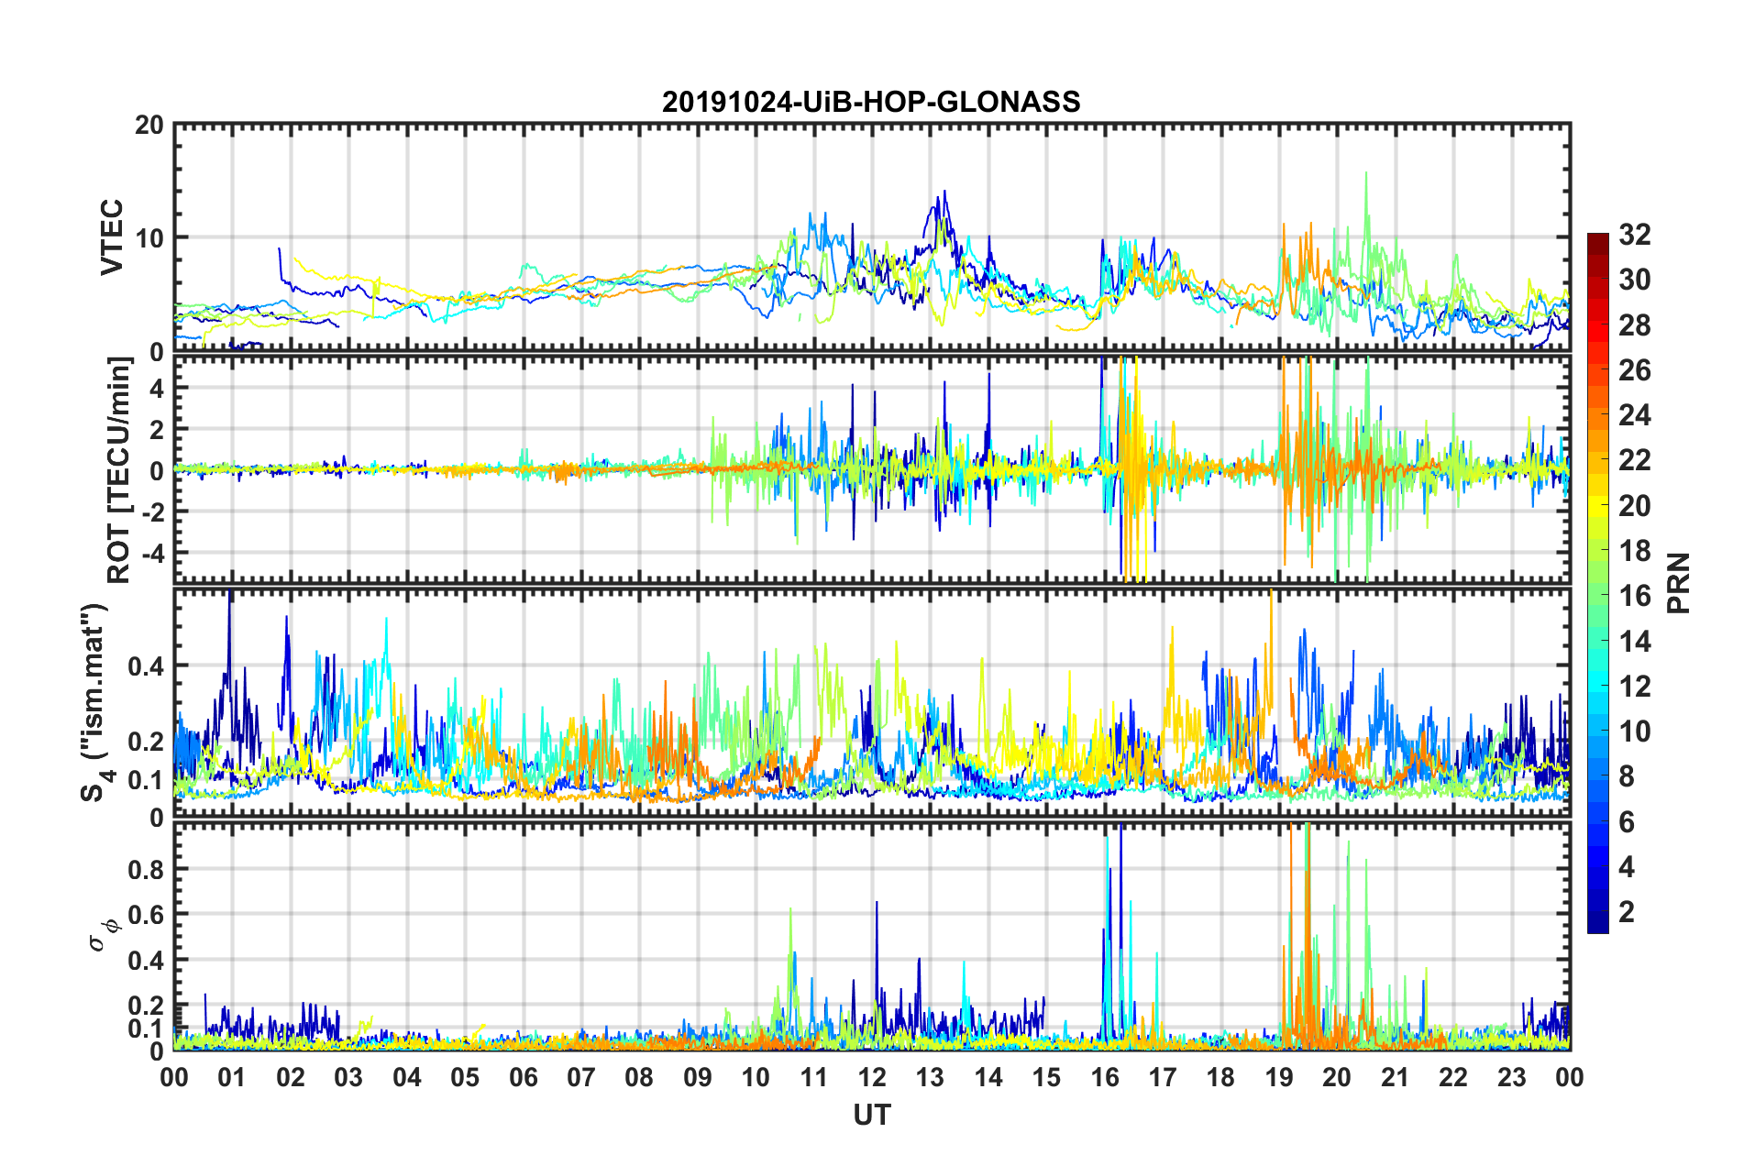Click the x-axis tick label 12
This screenshot has height=1166, width=1744.
[872, 1077]
